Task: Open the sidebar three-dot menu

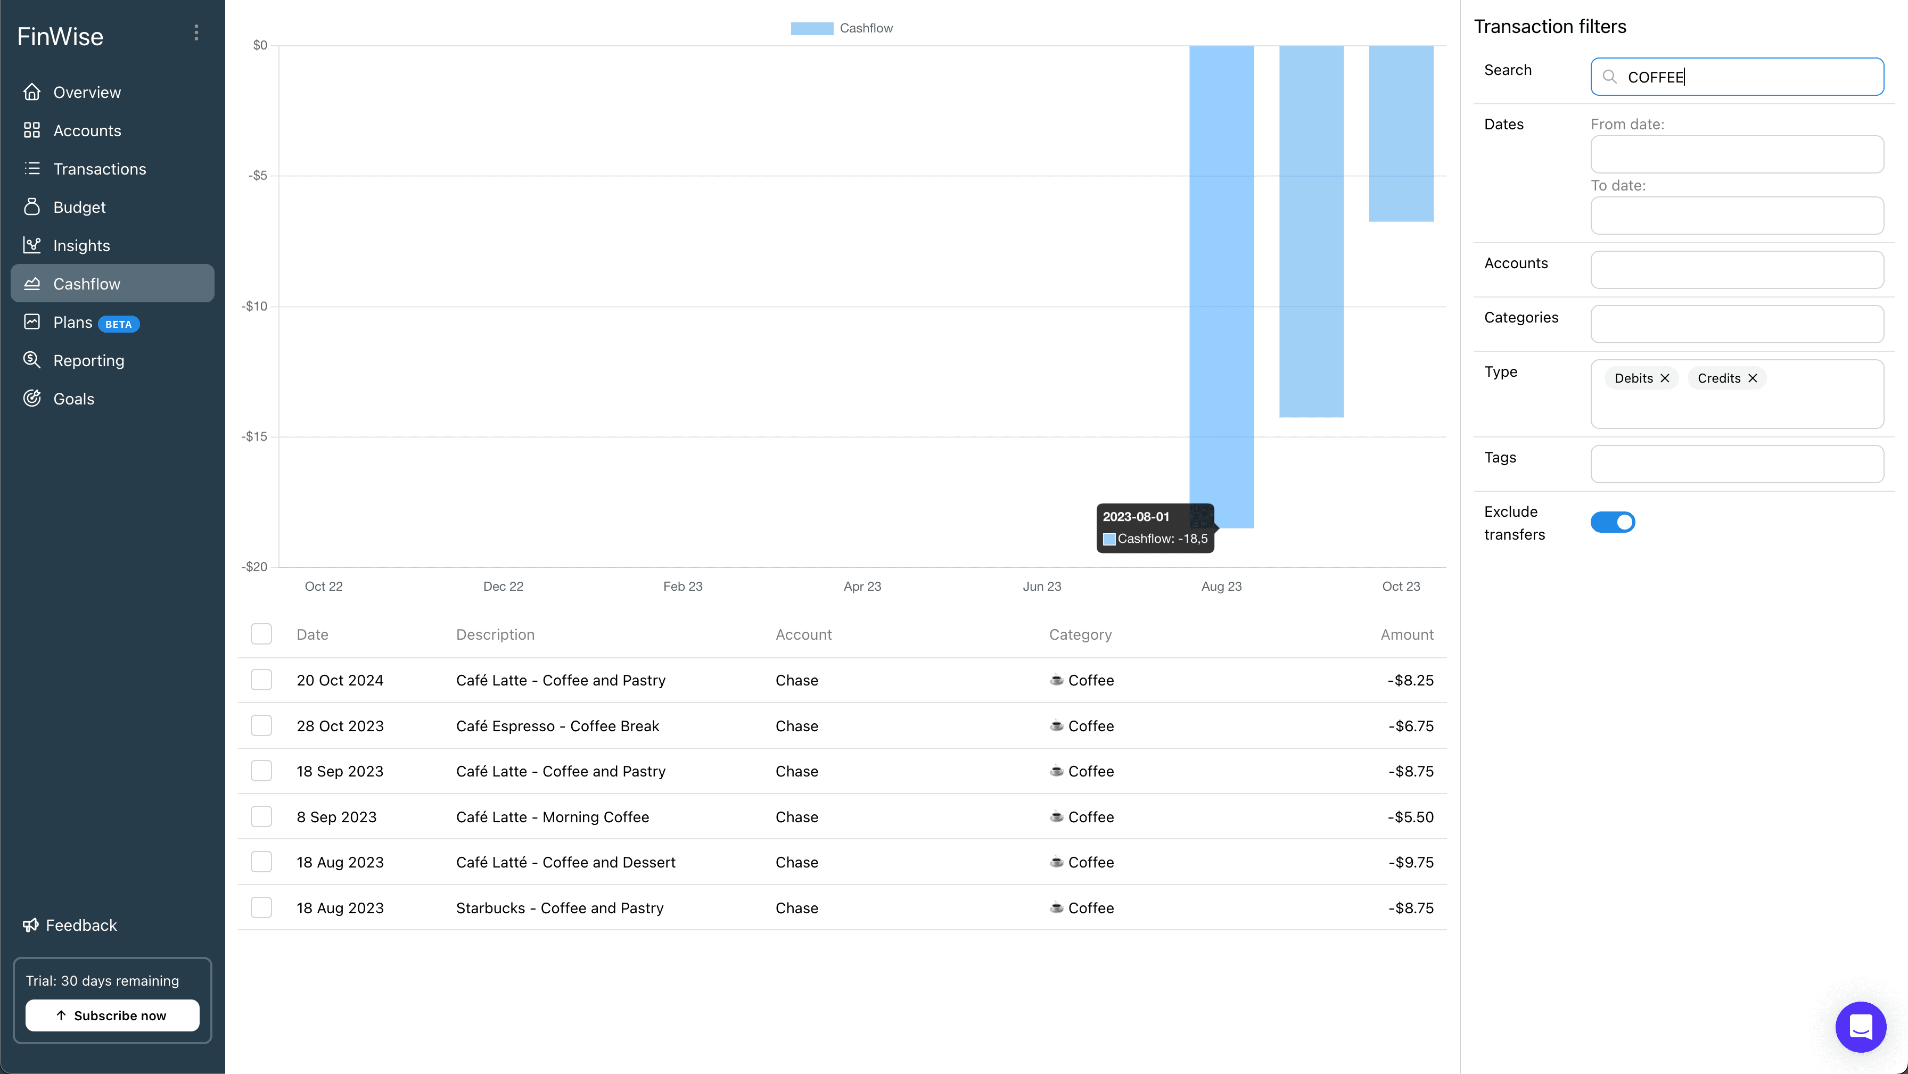Action: pos(196,32)
